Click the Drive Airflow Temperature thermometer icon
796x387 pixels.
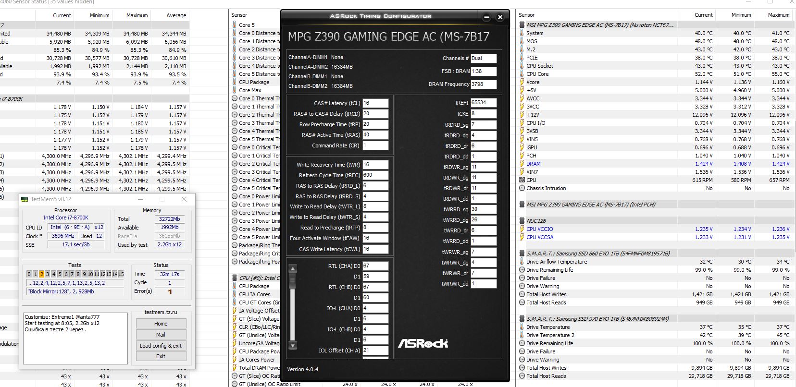click(x=522, y=262)
